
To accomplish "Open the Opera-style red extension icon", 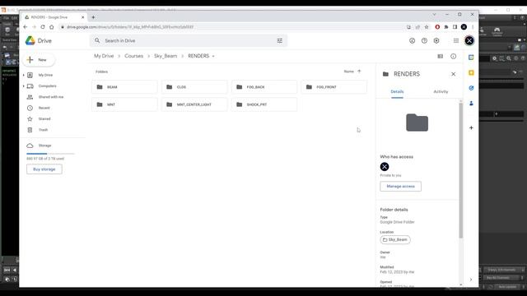I will pyautogui.click(x=437, y=27).
